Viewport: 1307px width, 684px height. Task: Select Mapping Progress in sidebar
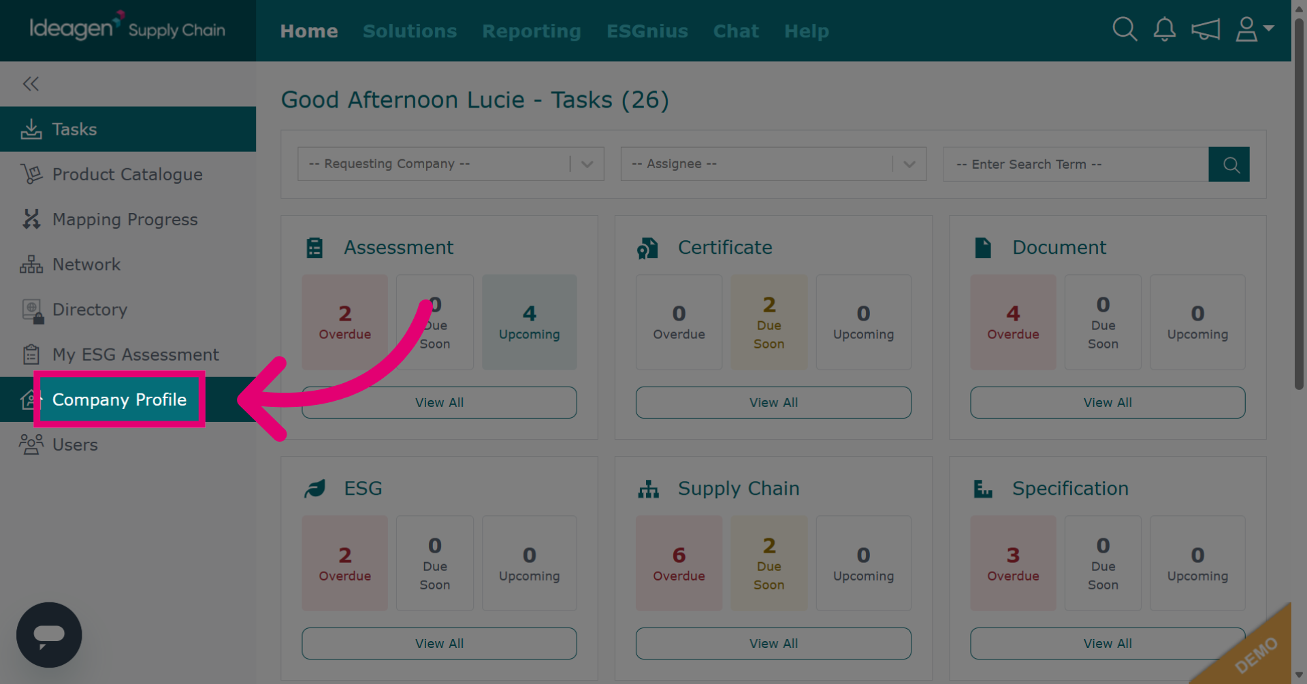[x=128, y=219]
